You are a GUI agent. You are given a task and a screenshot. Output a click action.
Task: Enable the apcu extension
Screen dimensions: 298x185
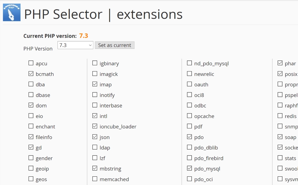31,63
